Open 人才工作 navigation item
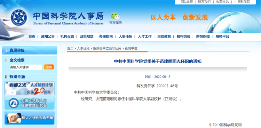The image size is (261, 128). [x=145, y=37]
